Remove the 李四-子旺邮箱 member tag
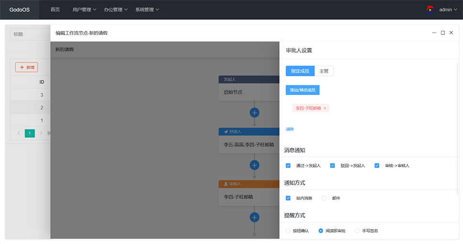This screenshot has height=244, width=463. point(325,108)
